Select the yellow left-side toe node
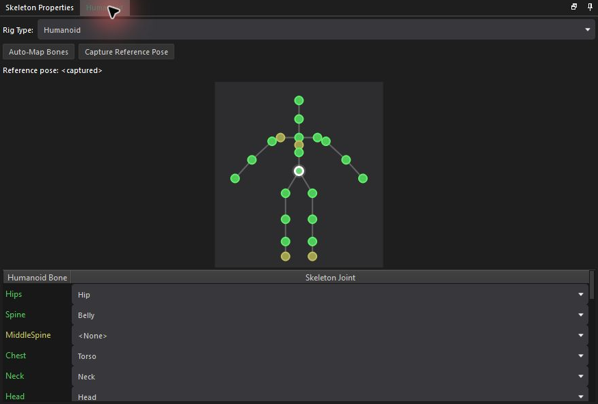 [x=285, y=257]
